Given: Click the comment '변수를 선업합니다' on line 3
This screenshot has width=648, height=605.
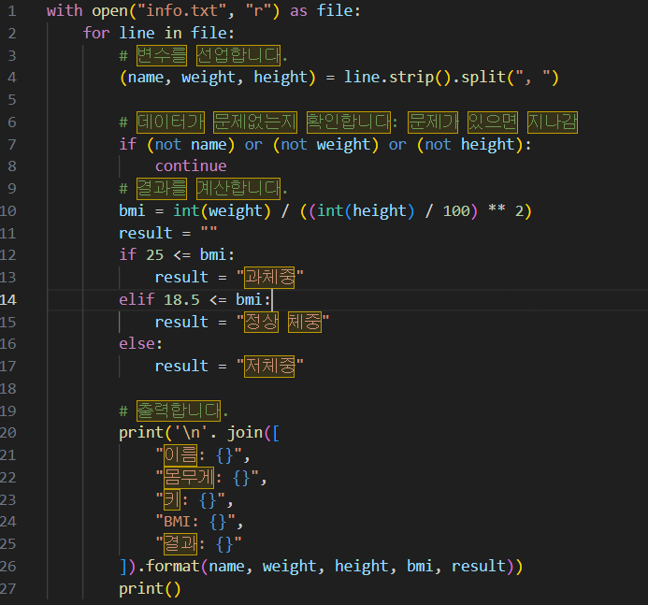Looking at the screenshot, I should 209,55.
